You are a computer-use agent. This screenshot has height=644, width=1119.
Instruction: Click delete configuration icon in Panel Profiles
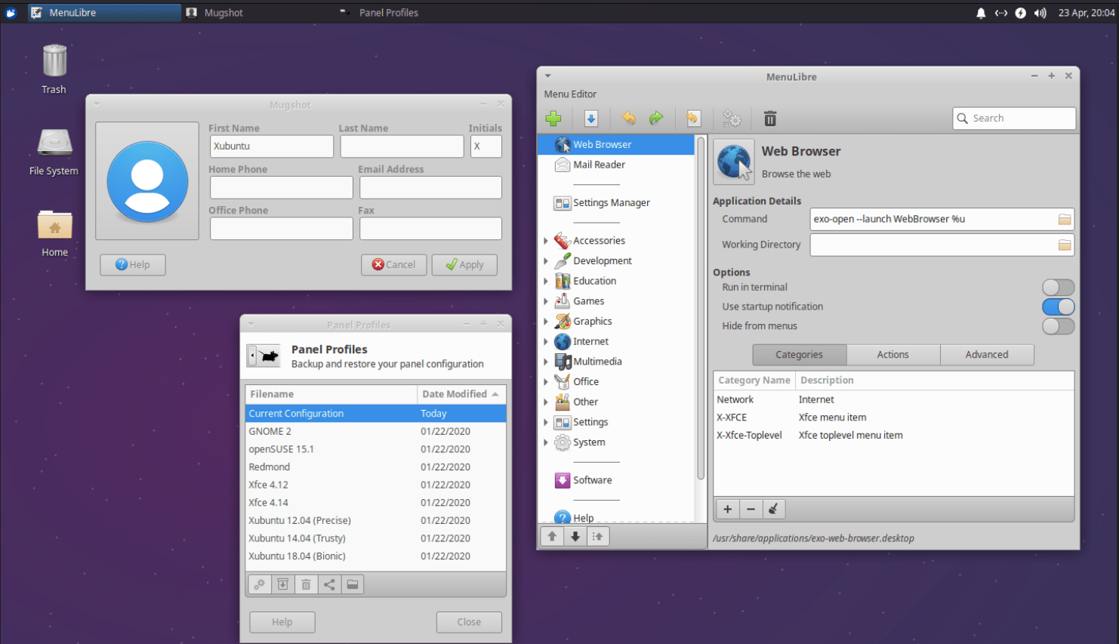click(306, 584)
